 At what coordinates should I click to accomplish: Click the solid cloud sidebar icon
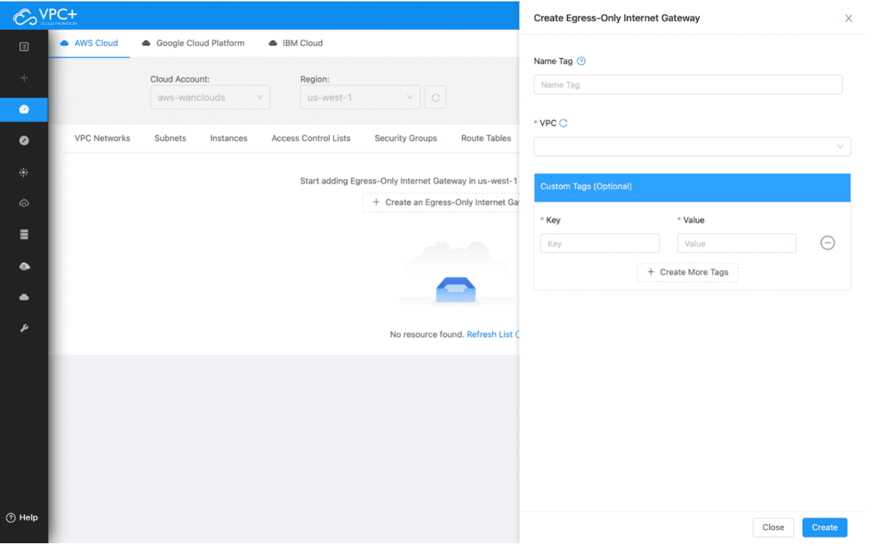coord(24,297)
